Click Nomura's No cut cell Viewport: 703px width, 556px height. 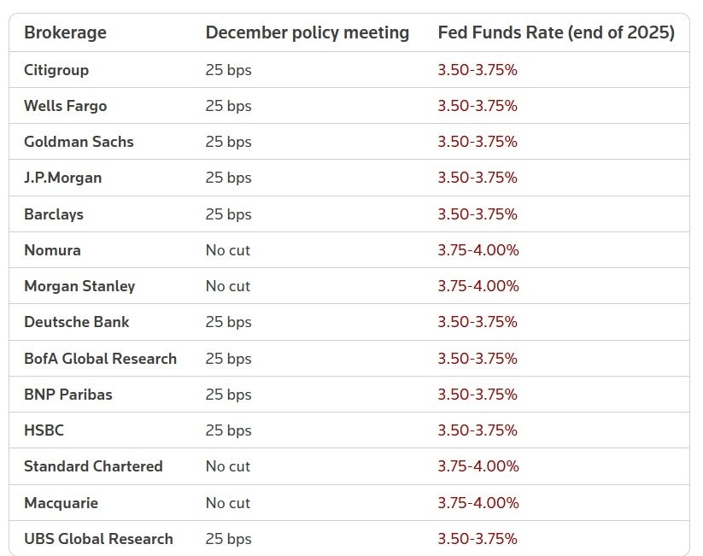coord(227,250)
